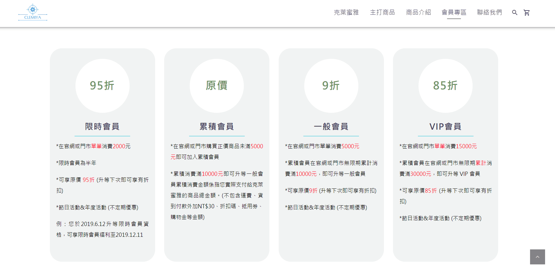555x271 pixels.
Task: Click text 購買正價商品未滿5000
Action: click(232, 146)
